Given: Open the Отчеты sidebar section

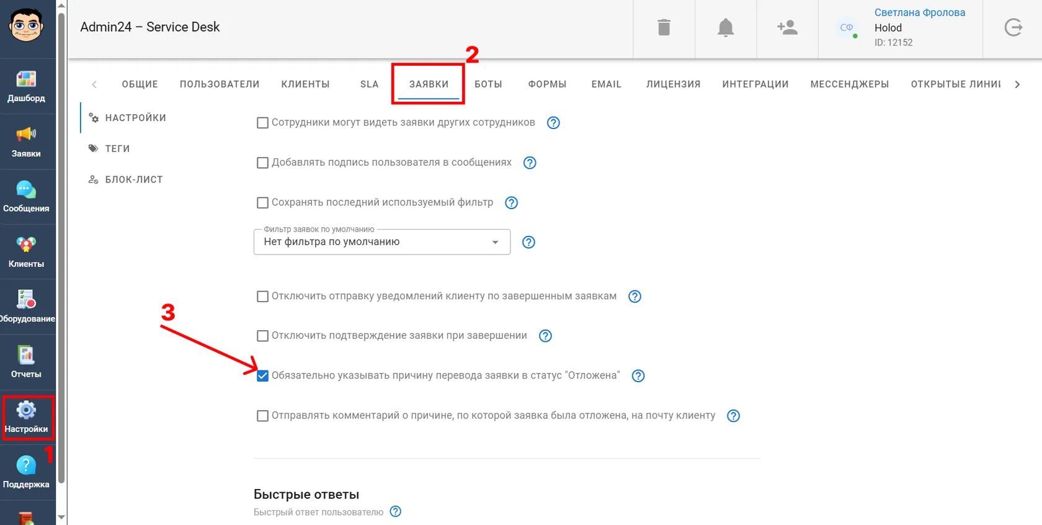Looking at the screenshot, I should [26, 362].
